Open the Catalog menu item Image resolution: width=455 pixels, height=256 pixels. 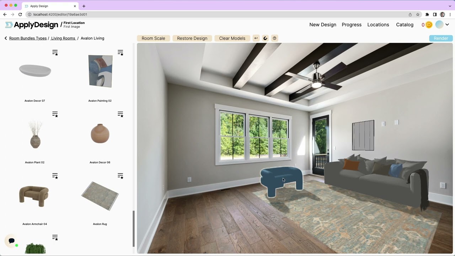click(405, 25)
